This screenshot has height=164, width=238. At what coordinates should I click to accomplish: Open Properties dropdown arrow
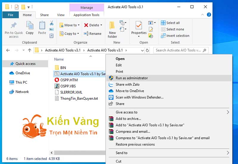click(x=139, y=36)
